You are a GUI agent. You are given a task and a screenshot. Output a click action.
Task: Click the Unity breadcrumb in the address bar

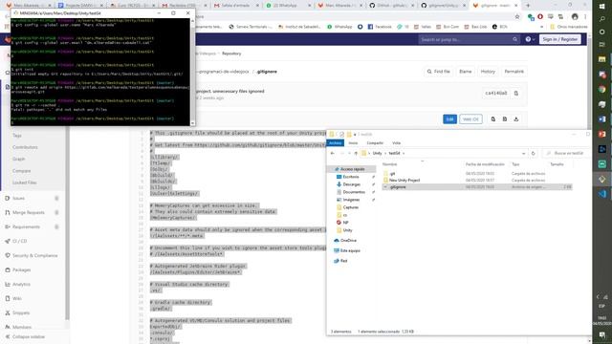pos(377,153)
